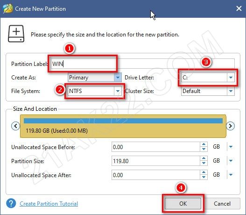The width and height of the screenshot is (246, 215).
Task: Click the partition size bar
Action: (123, 126)
